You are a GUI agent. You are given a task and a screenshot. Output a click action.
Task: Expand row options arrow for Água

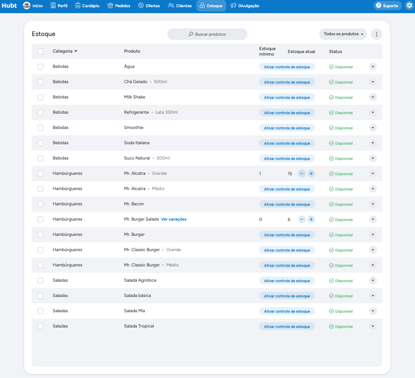[x=373, y=67]
